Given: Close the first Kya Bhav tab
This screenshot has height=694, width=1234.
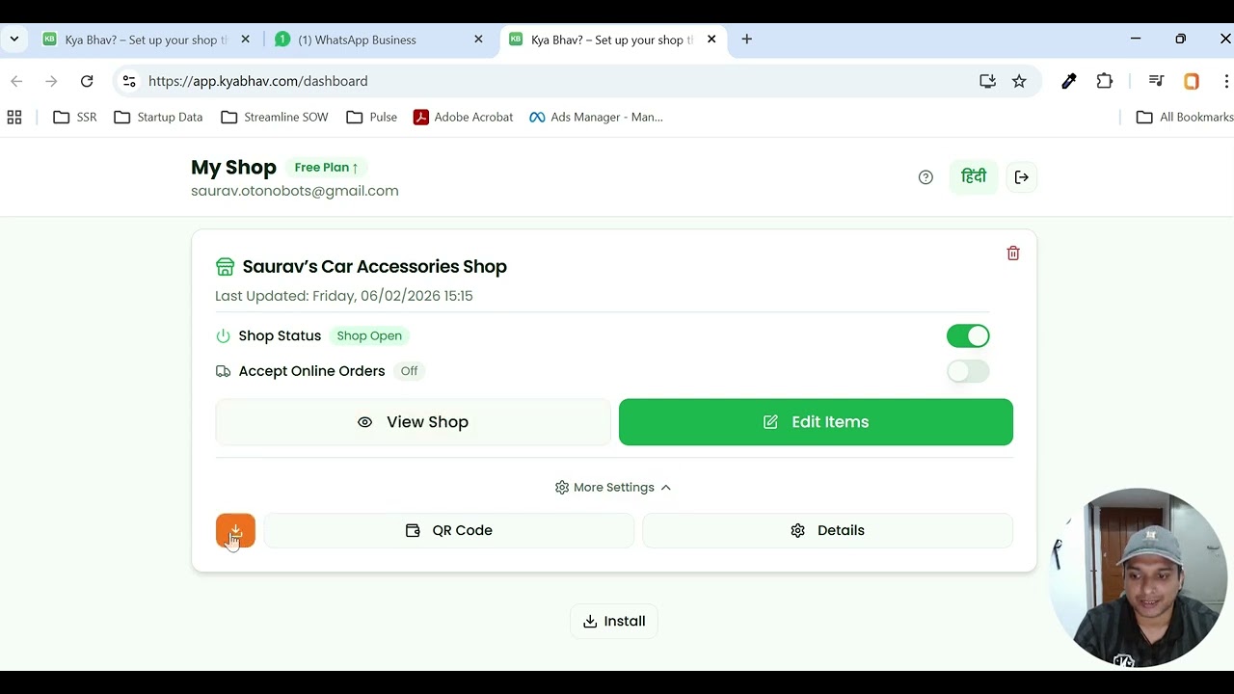Looking at the screenshot, I should [245, 40].
